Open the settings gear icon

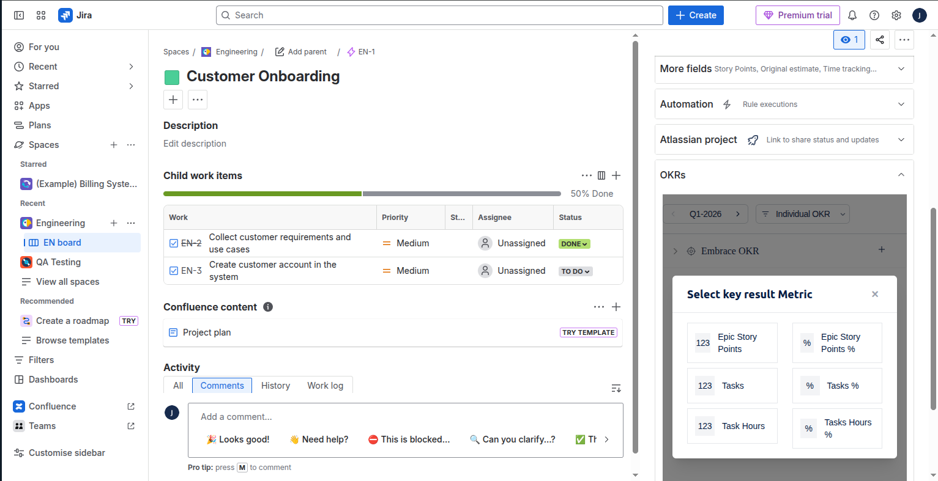coord(896,15)
